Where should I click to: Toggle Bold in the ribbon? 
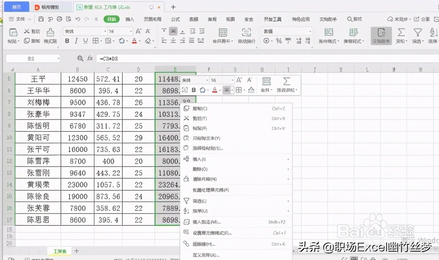pos(67,41)
